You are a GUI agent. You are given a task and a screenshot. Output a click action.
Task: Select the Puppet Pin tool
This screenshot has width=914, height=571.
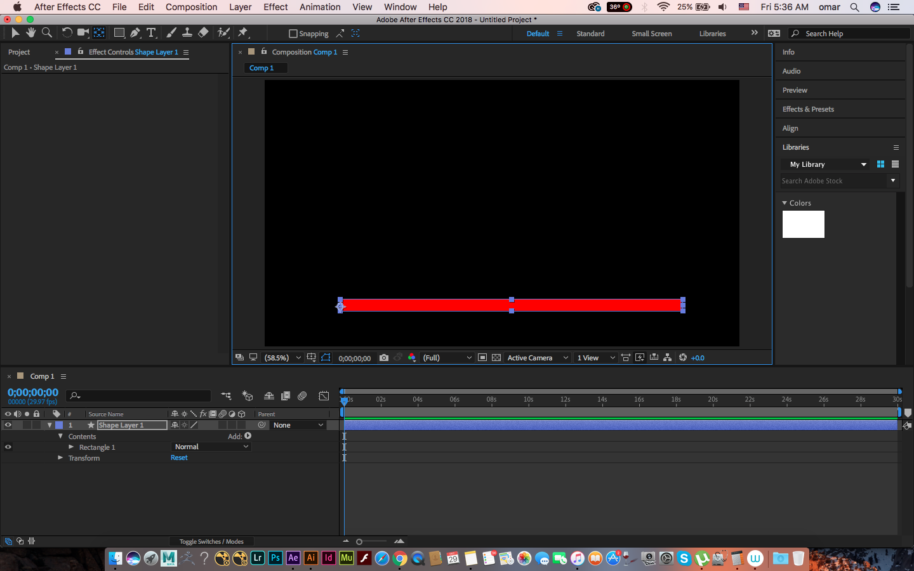coord(243,33)
